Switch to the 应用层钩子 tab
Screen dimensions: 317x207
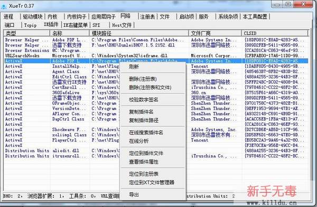pos(104,16)
